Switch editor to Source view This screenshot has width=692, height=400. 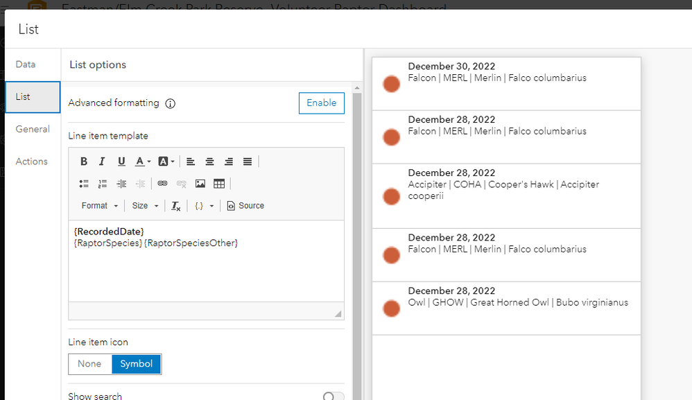(245, 206)
